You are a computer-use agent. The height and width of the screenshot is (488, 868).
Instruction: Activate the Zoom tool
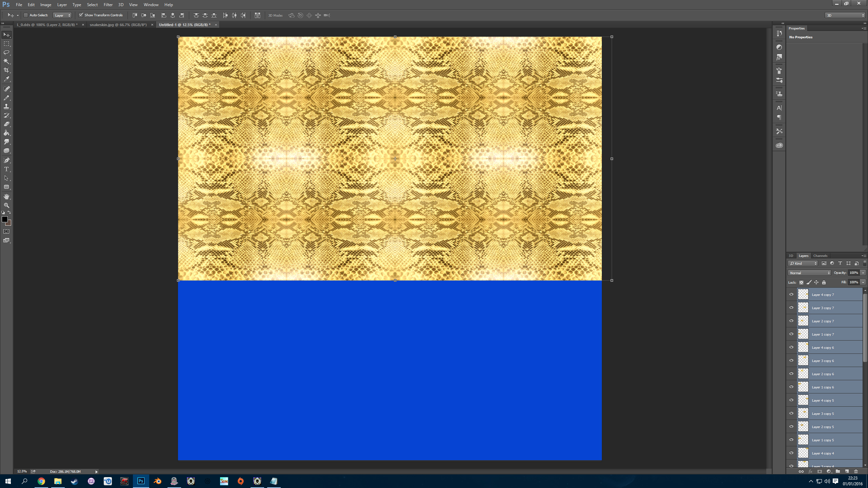pos(6,205)
